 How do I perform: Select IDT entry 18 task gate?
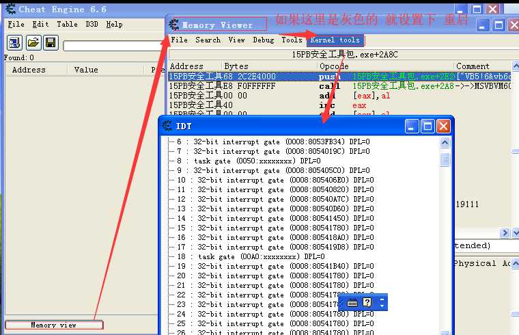(x=251, y=257)
